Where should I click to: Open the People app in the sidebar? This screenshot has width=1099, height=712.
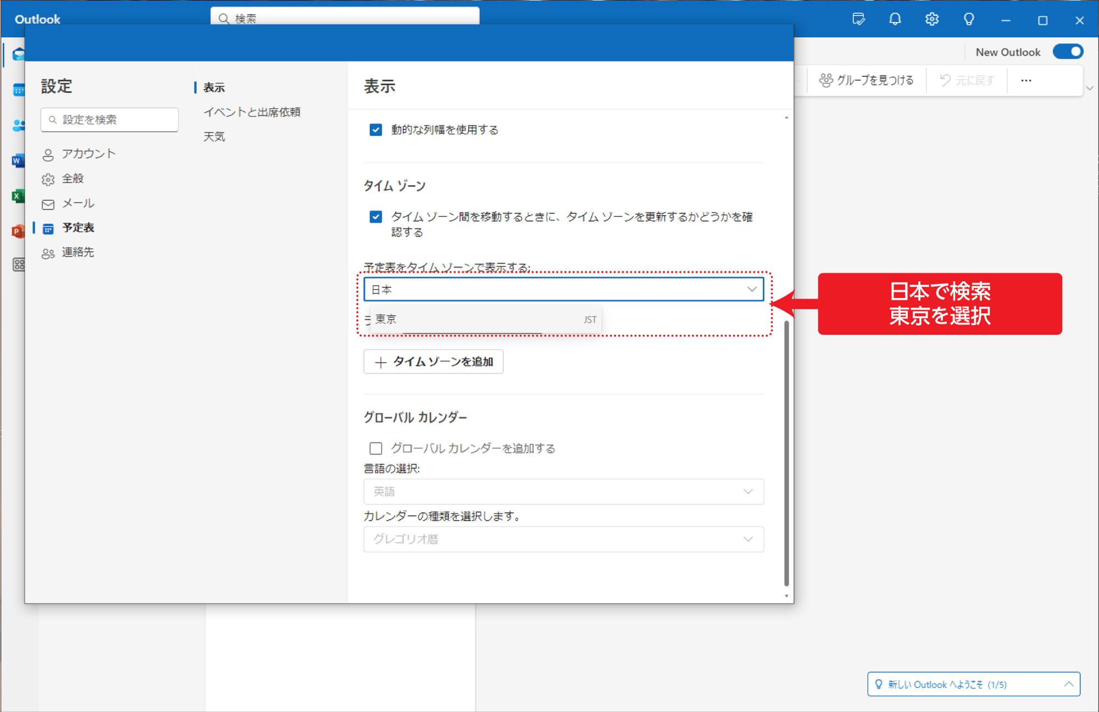tap(19, 125)
